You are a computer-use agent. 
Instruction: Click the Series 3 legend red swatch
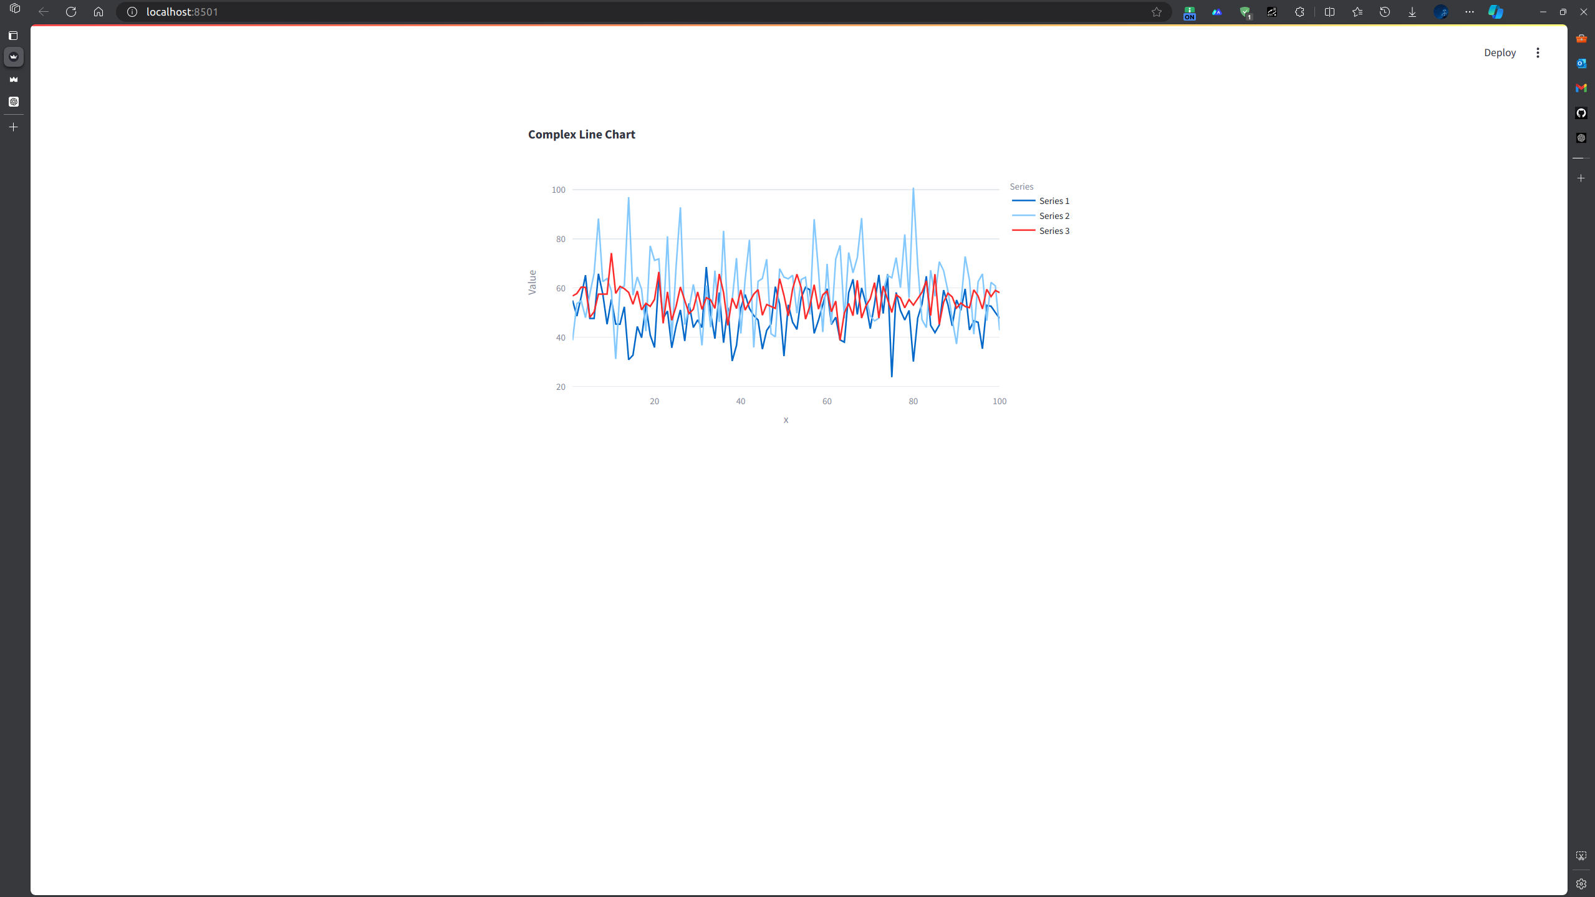[x=1023, y=231]
